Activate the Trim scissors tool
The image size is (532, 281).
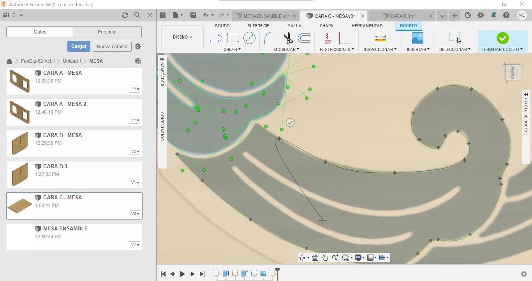[x=288, y=38]
